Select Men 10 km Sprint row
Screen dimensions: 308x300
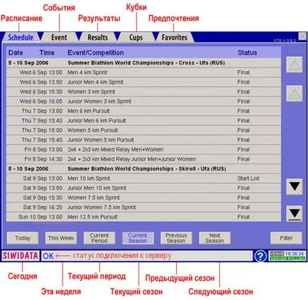pyautogui.click(x=143, y=178)
